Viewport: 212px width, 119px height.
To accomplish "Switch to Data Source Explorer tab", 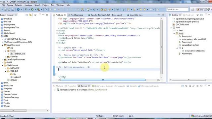I will coord(102,86).
